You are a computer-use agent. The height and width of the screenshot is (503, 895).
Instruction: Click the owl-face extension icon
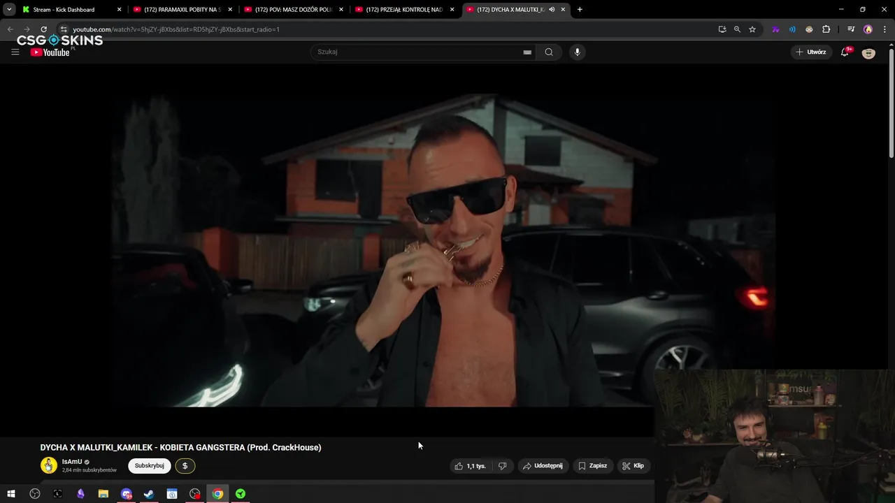[809, 29]
